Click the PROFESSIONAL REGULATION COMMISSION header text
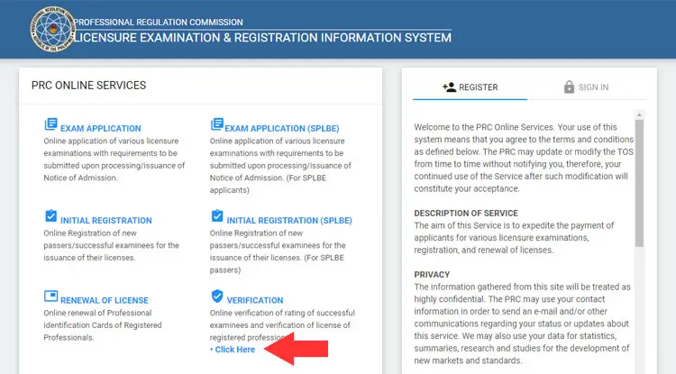This screenshot has width=676, height=374. (159, 22)
